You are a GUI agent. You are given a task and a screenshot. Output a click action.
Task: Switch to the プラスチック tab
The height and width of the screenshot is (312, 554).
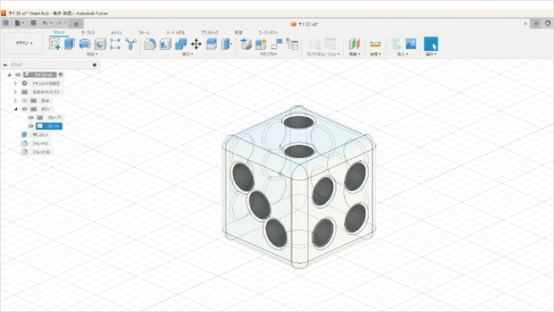point(210,32)
